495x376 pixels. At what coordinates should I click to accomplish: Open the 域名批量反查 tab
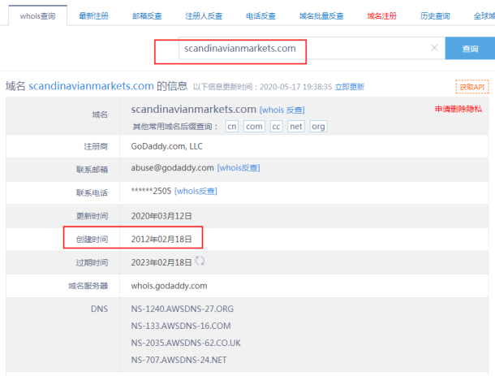(x=321, y=15)
